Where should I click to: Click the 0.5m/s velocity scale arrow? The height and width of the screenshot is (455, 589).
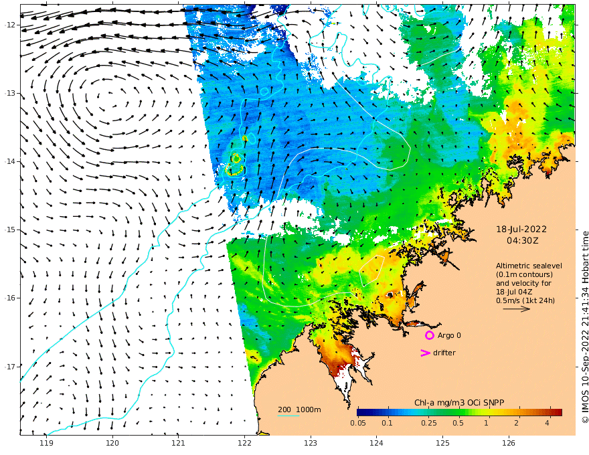tap(517, 309)
